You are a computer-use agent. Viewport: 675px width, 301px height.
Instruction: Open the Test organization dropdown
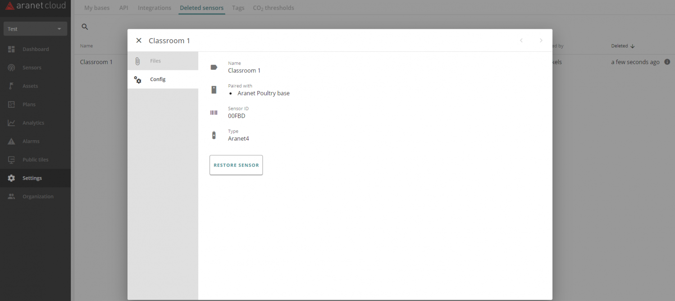pos(35,29)
